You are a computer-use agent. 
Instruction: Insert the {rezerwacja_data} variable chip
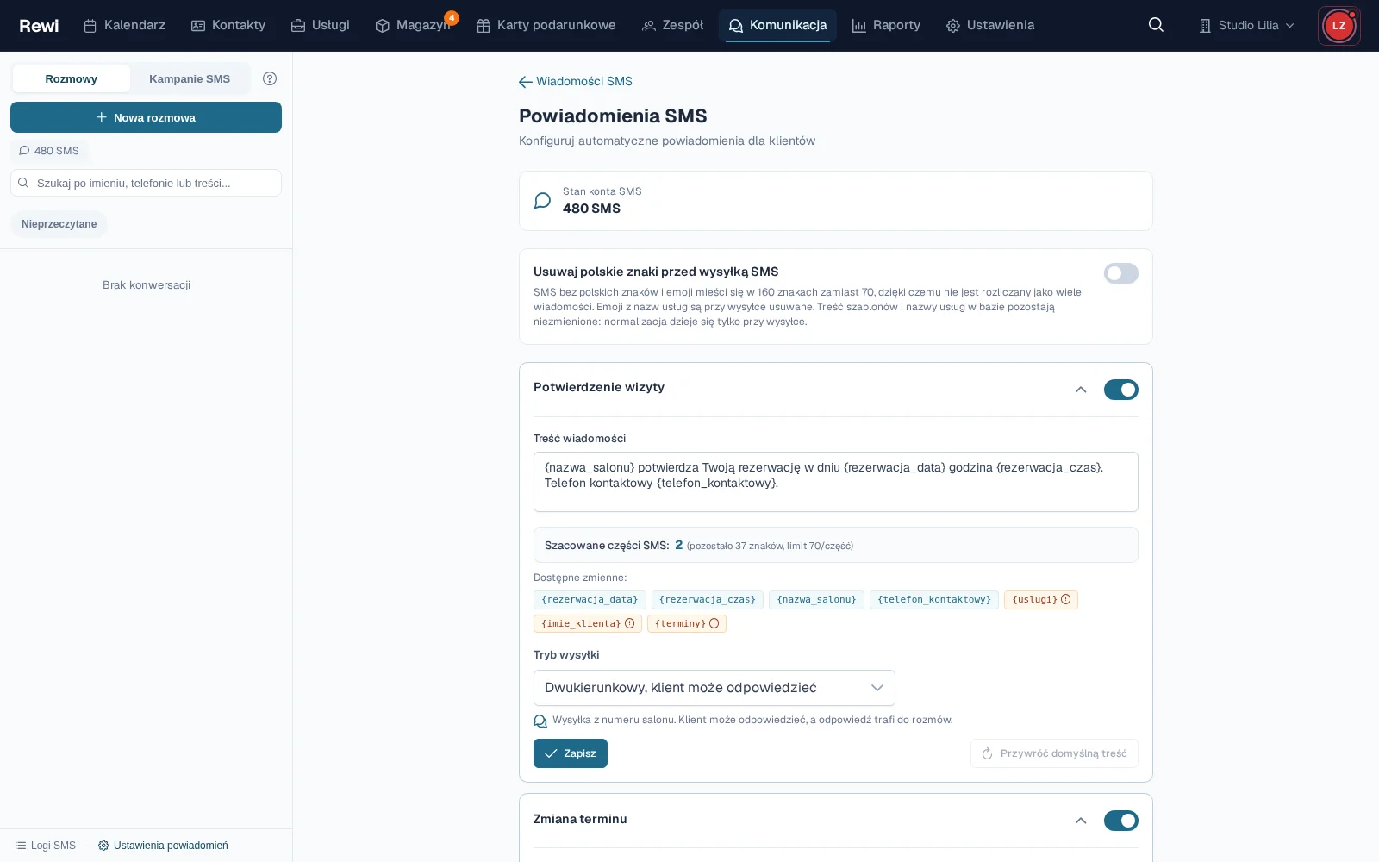pyautogui.click(x=590, y=599)
